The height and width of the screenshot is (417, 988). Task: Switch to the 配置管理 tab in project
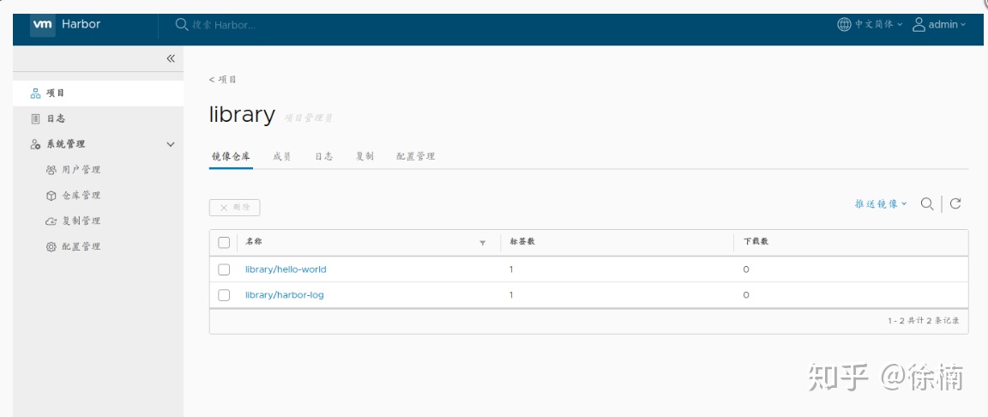pos(416,156)
